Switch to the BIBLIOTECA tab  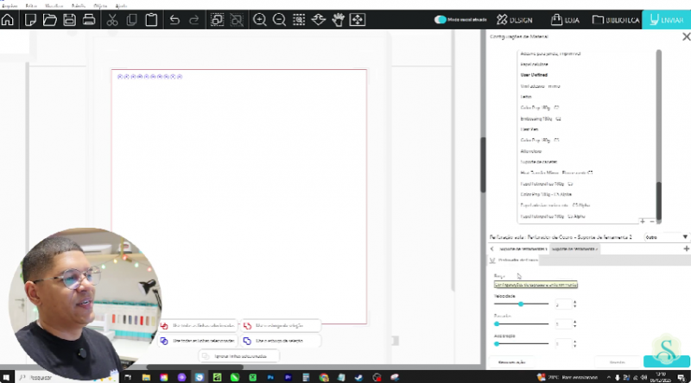616,20
